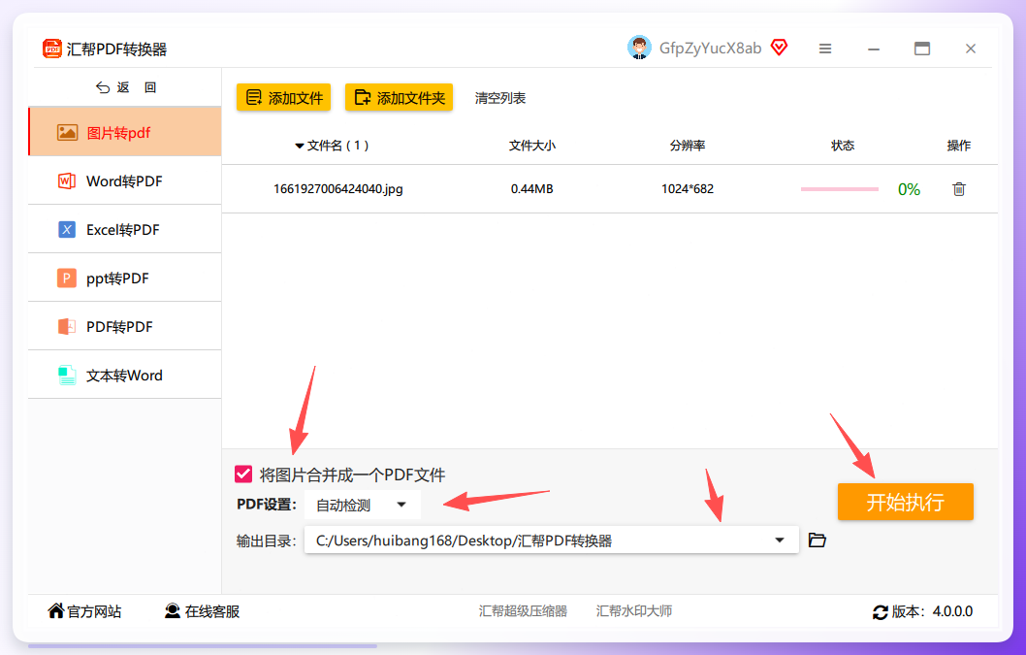Delete 1661927006424040.jpg with trash icon

tap(959, 189)
